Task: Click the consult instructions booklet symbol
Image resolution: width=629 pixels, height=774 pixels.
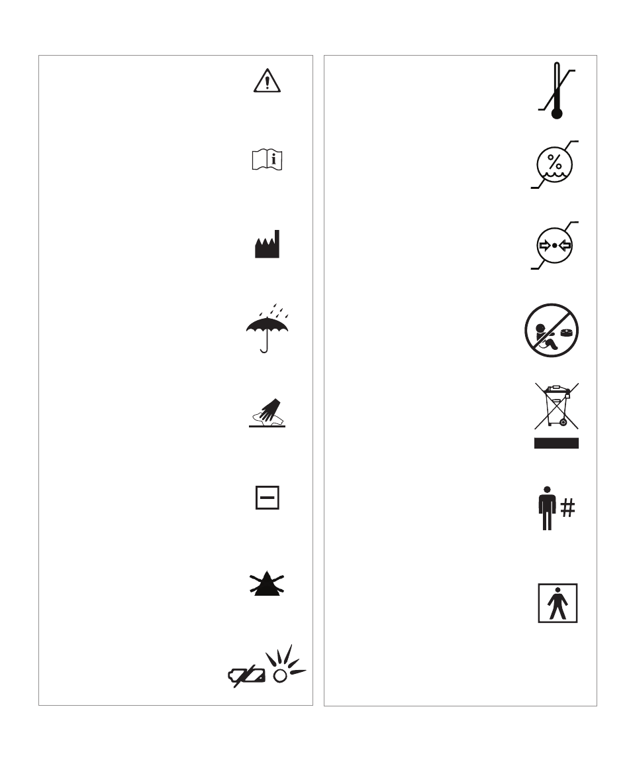Action: 267,160
